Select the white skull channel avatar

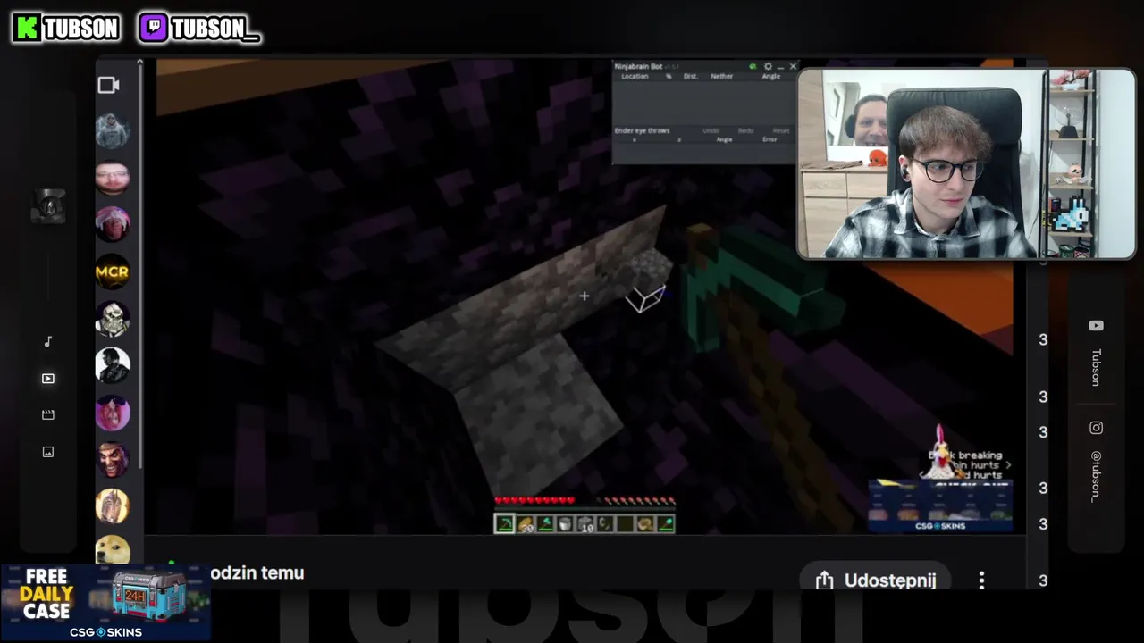point(113,318)
